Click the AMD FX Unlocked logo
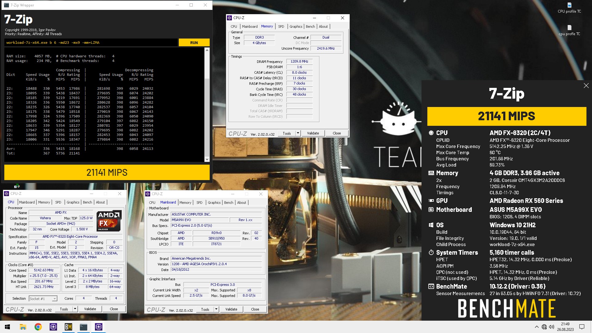Image resolution: width=592 pixels, height=333 pixels. [x=109, y=221]
